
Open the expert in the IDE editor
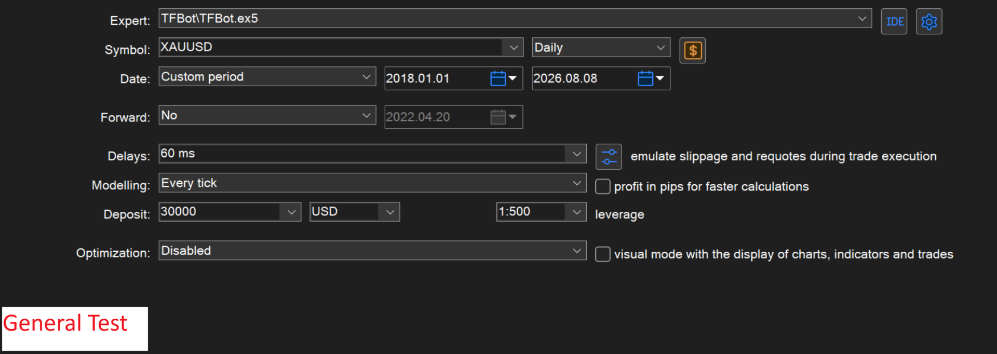pos(894,21)
